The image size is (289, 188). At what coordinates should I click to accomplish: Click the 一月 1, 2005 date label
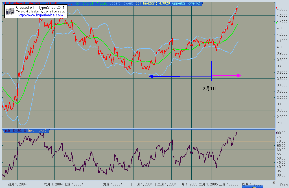tap(188, 184)
